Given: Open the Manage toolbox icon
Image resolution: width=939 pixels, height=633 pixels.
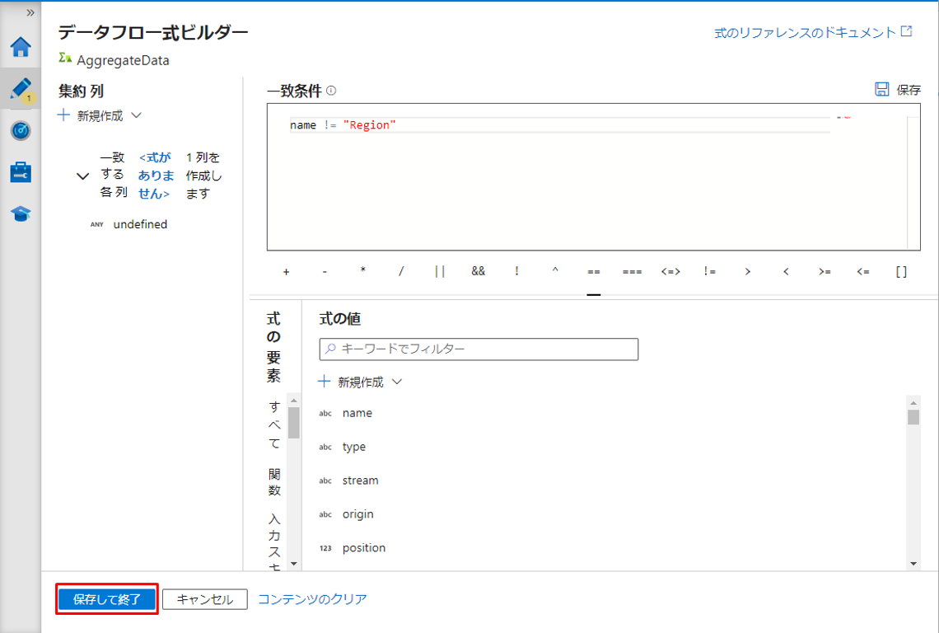Looking at the screenshot, I should click(x=21, y=172).
